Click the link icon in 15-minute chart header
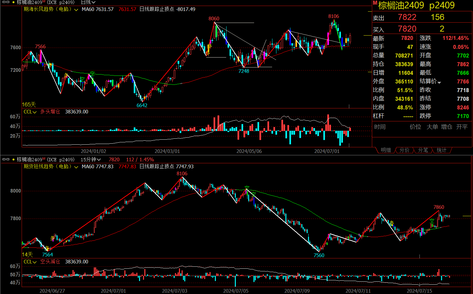This screenshot has width=473, height=294. (x=6, y=160)
